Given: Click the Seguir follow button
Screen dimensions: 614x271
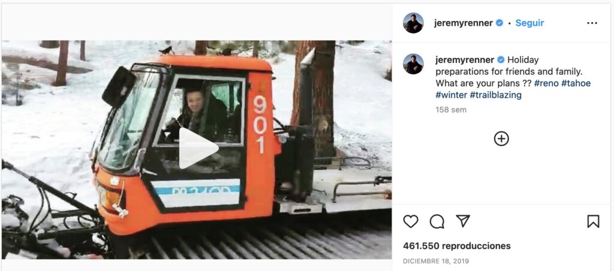Looking at the screenshot, I should pos(529,23).
